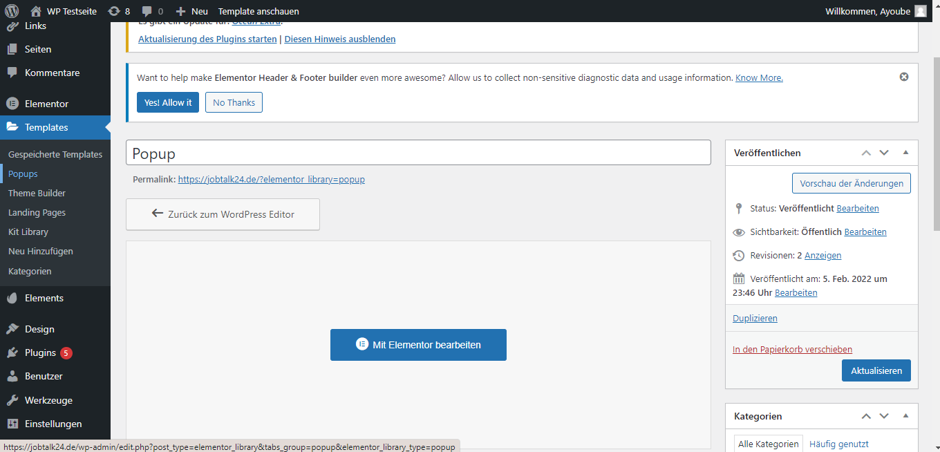Select Popups submenu item
The image size is (940, 452).
[x=23, y=173]
